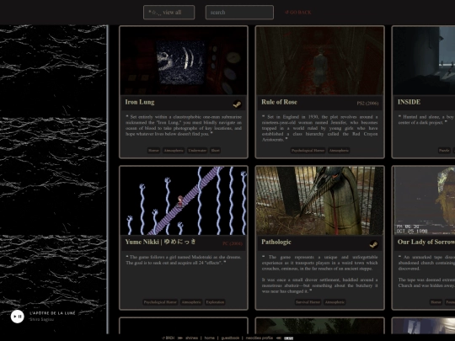Click the 'back' link in footer navigation

[169, 338]
